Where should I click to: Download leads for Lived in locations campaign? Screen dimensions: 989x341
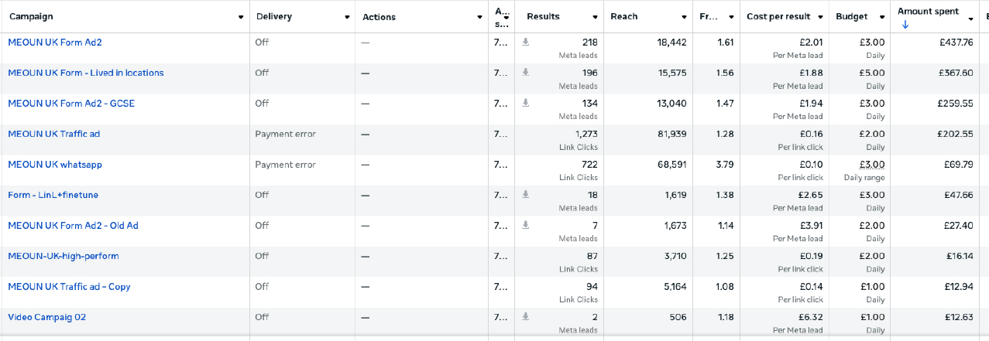(526, 72)
